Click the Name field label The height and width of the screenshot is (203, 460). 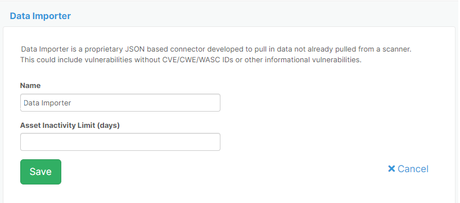[30, 85]
